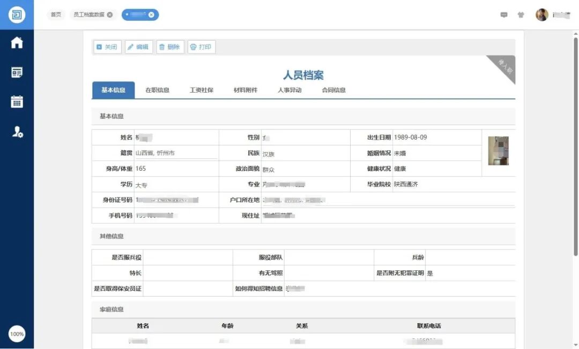Click the app logo at top left
This screenshot has height=349, width=579.
click(x=17, y=14)
